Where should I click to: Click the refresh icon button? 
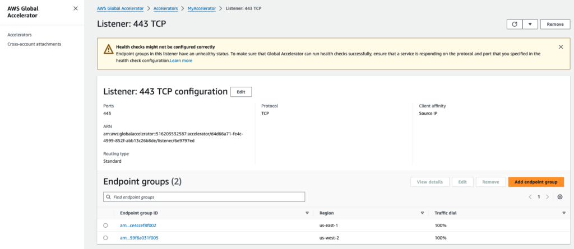[515, 24]
